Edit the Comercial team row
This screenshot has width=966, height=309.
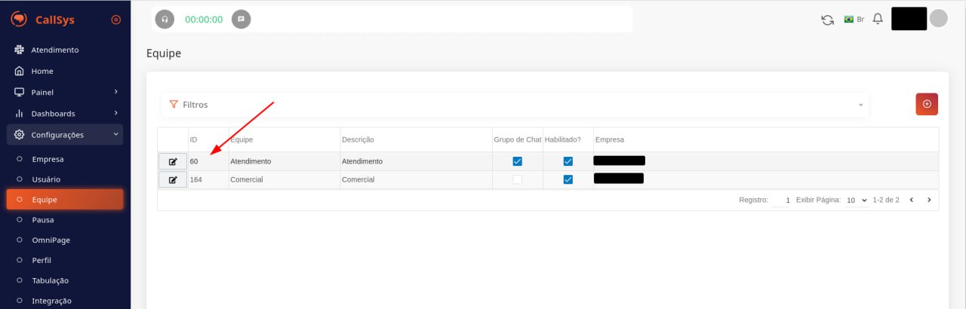173,179
